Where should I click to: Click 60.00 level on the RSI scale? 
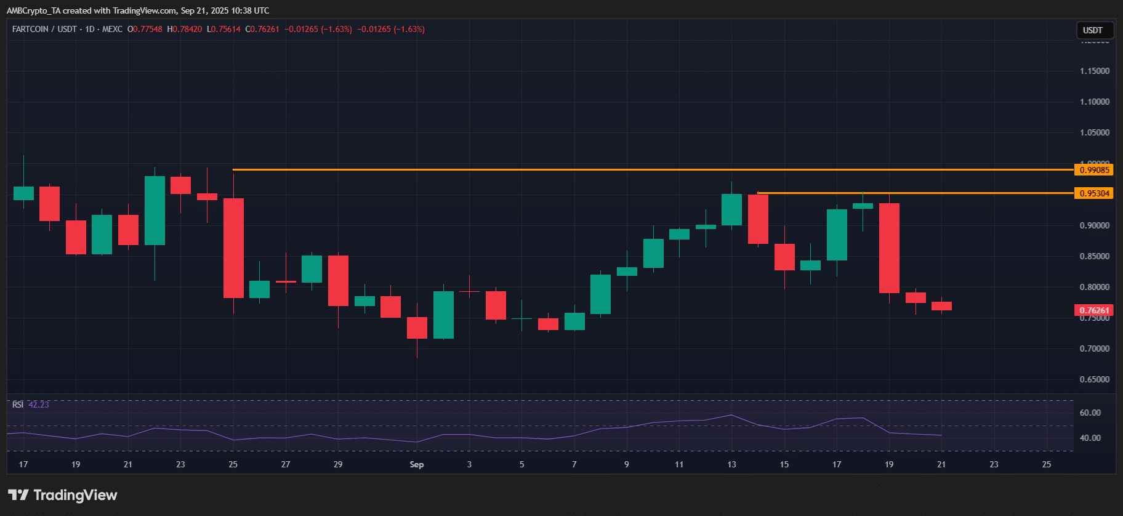(1090, 413)
